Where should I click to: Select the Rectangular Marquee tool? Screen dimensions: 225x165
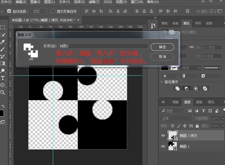click(3, 27)
